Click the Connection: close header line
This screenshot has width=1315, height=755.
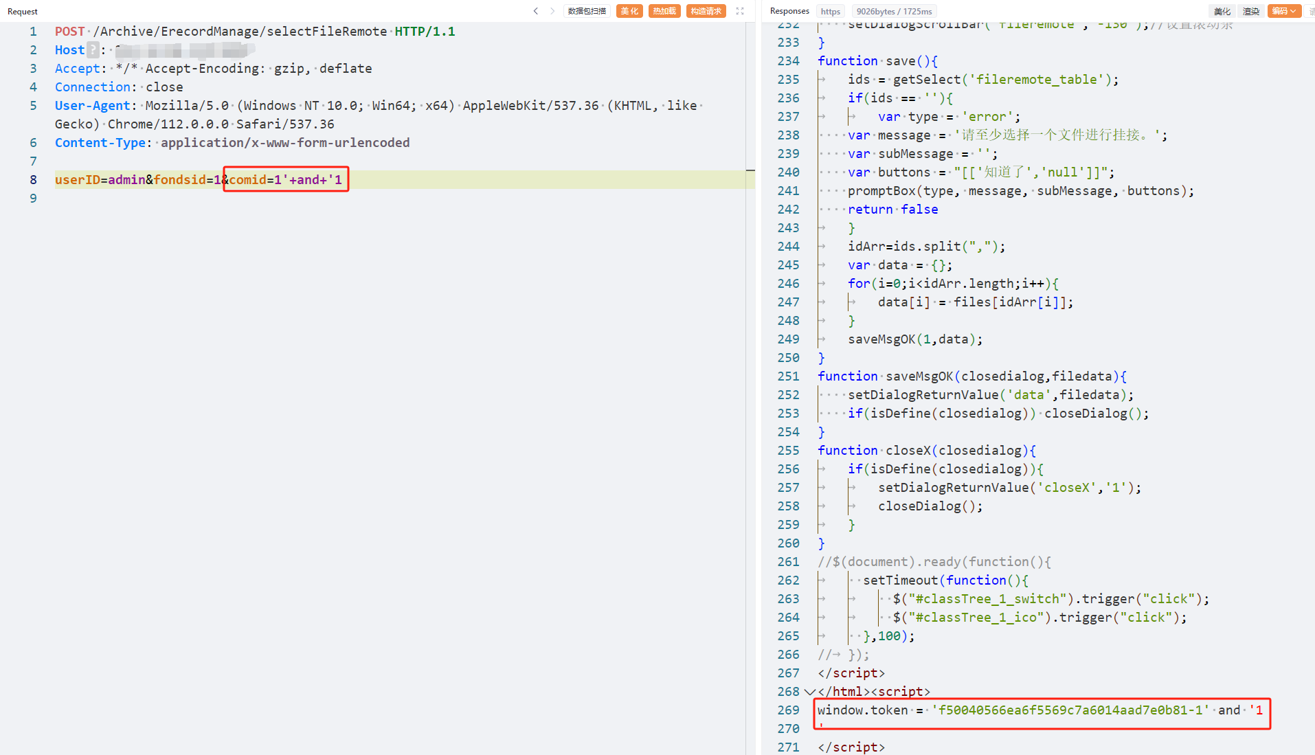119,87
